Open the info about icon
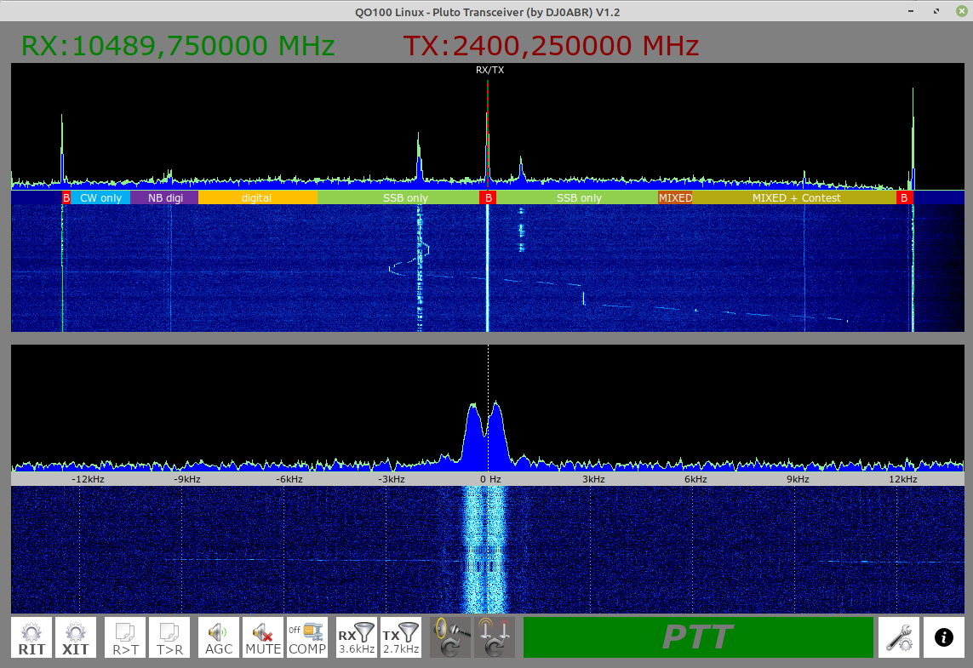Screen dimensions: 973x668 click(943, 638)
